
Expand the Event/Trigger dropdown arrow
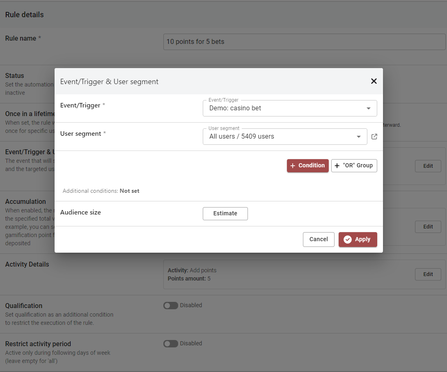(368, 109)
